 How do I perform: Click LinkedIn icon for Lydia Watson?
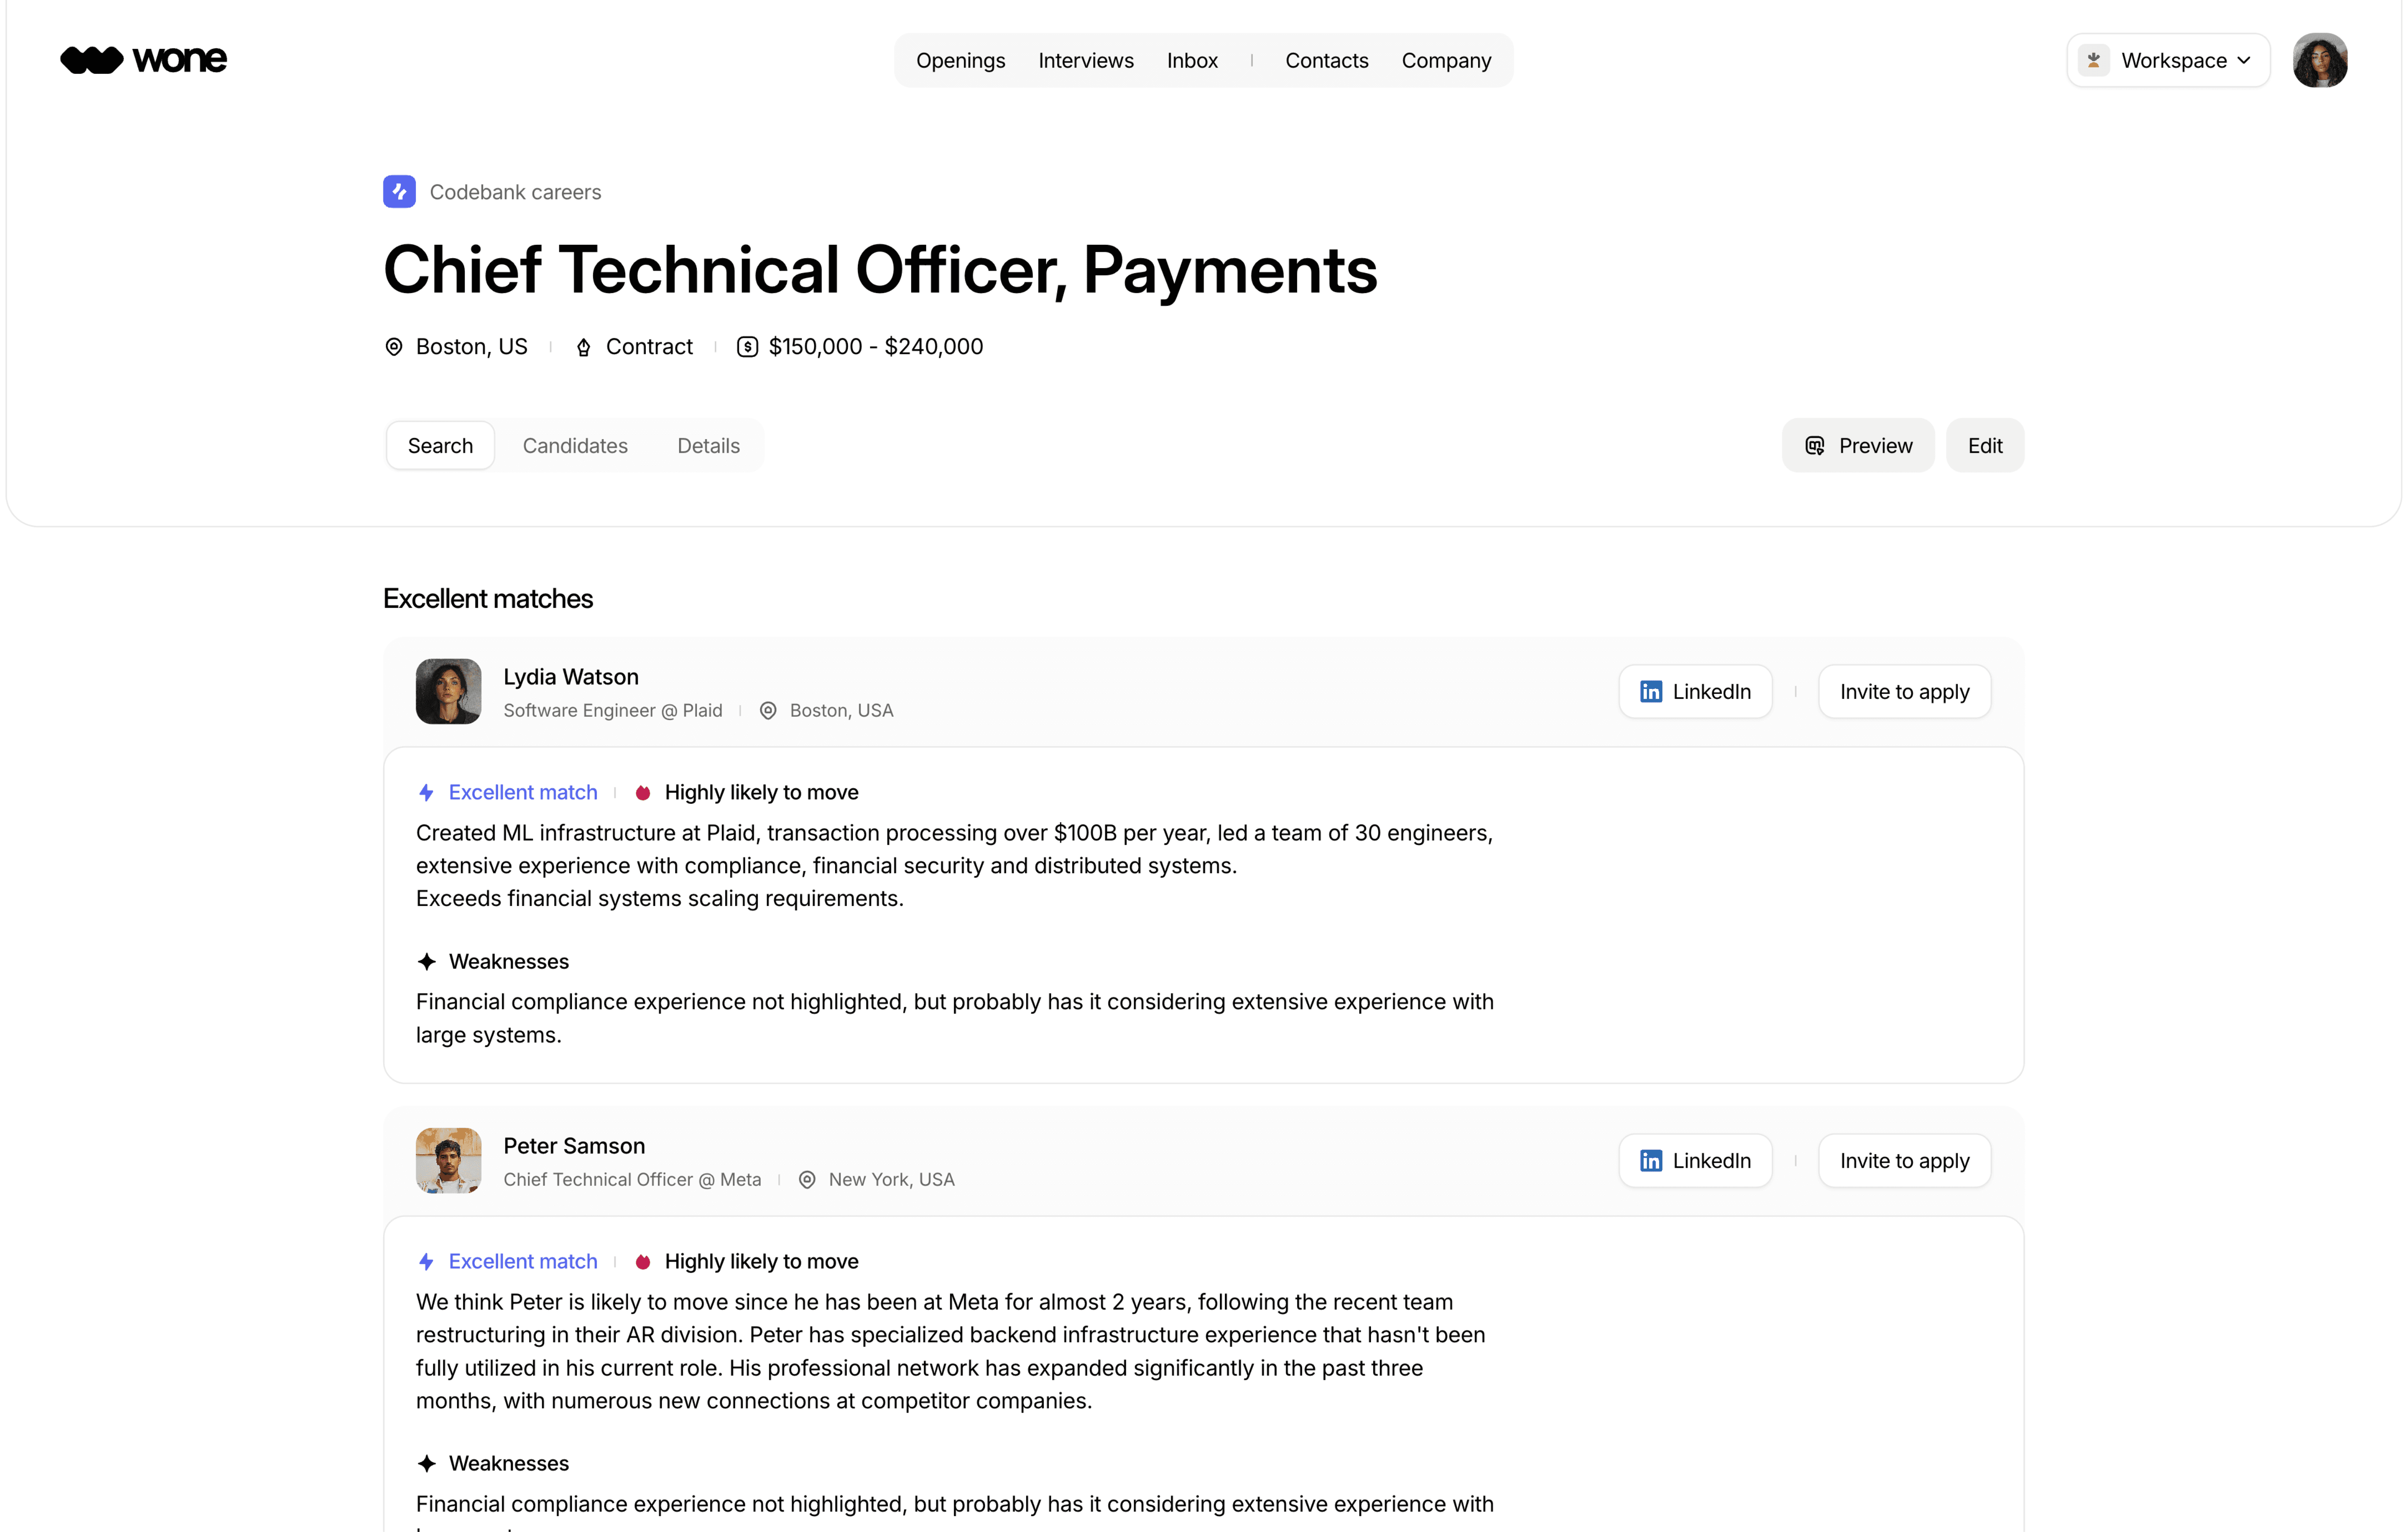tap(1651, 692)
